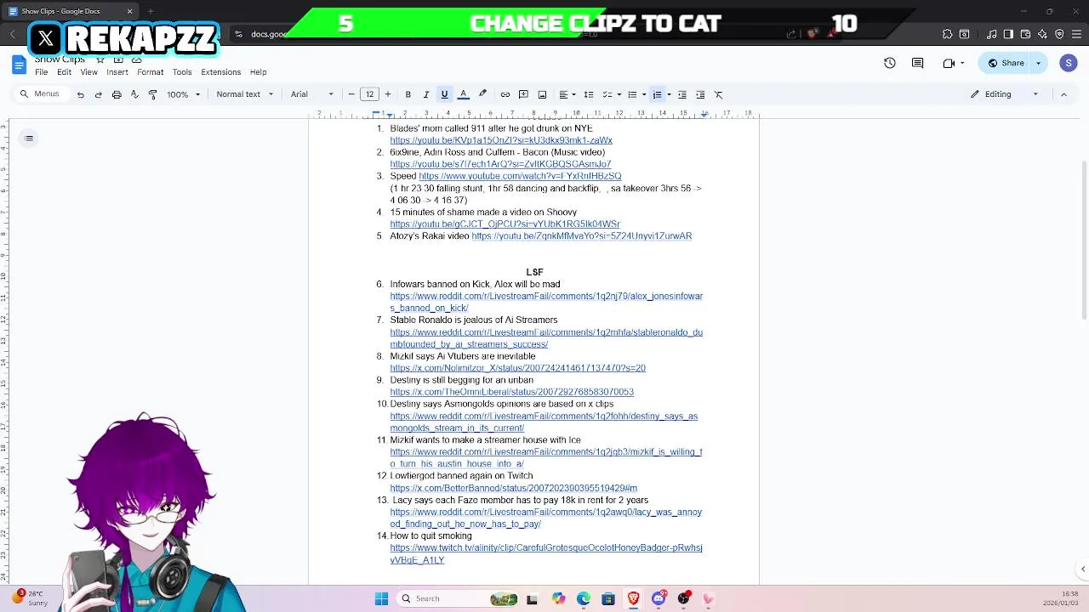Viewport: 1089px width, 612px height.
Task: Open the Lowtiergod banned x.com link
Action: click(x=513, y=488)
